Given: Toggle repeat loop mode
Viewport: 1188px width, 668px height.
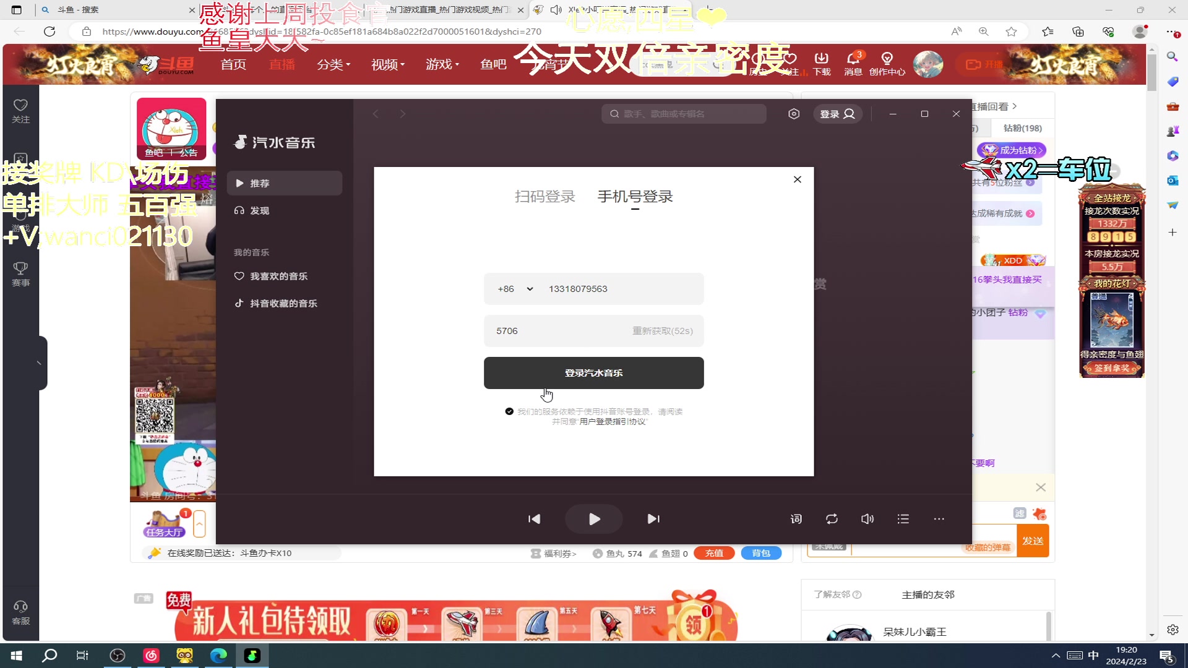Looking at the screenshot, I should (832, 519).
